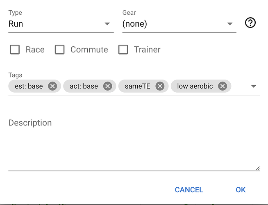The height and width of the screenshot is (205, 268).
Task: Focus the Description text area
Action: [134, 143]
